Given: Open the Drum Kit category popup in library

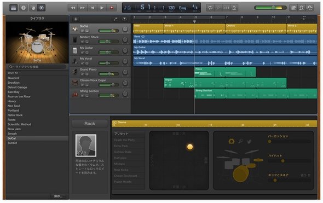Looking at the screenshot, I should tap(14, 73).
